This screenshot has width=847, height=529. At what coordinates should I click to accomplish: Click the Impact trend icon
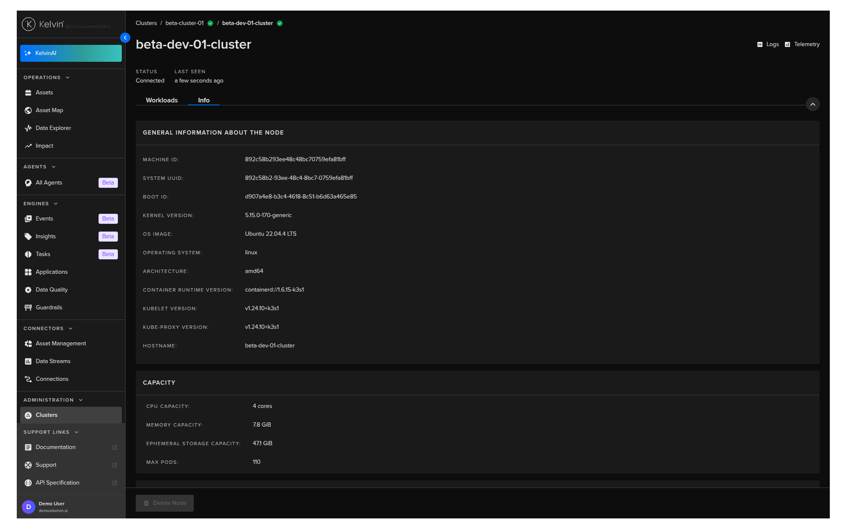click(28, 146)
